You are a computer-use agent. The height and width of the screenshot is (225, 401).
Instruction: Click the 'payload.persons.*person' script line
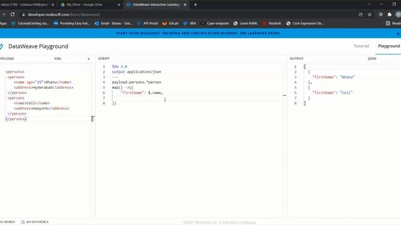(x=137, y=82)
